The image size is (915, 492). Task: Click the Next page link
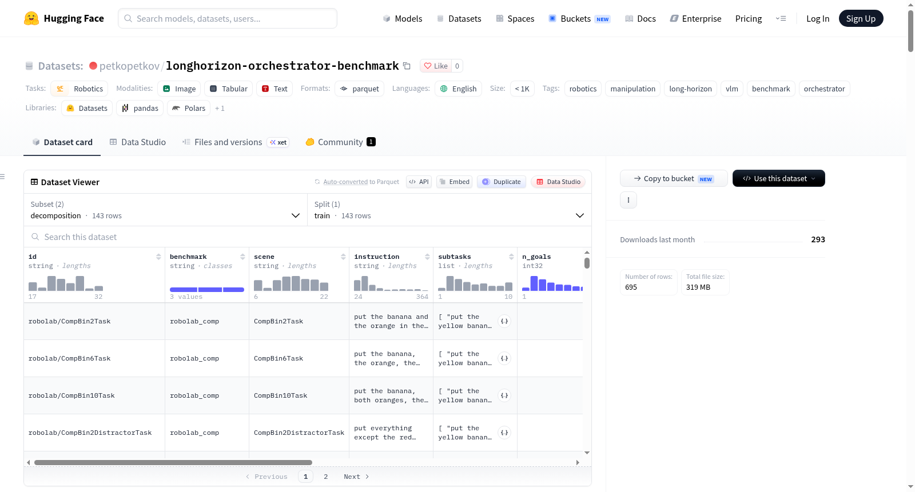[x=356, y=477]
